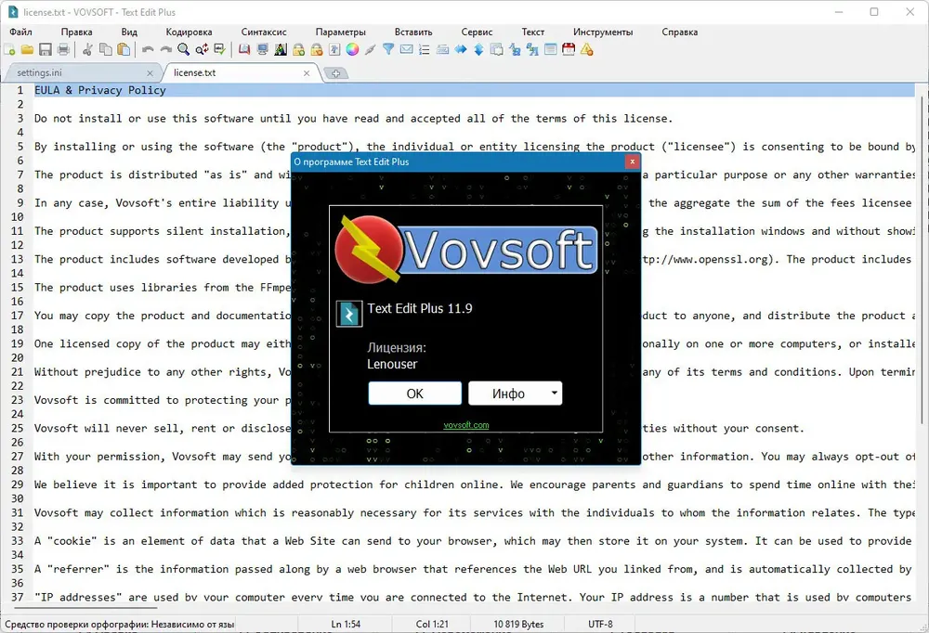Click the Find magnifier icon
The height and width of the screenshot is (633, 929).
point(184,50)
